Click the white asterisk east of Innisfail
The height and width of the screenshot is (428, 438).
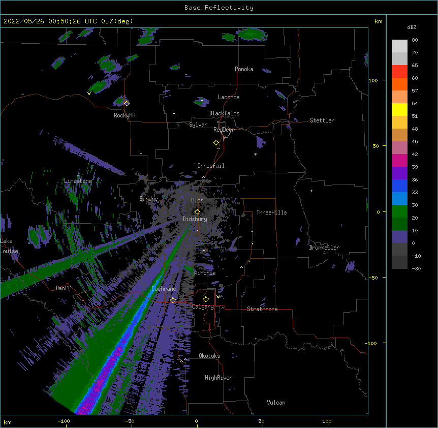(x=255, y=154)
